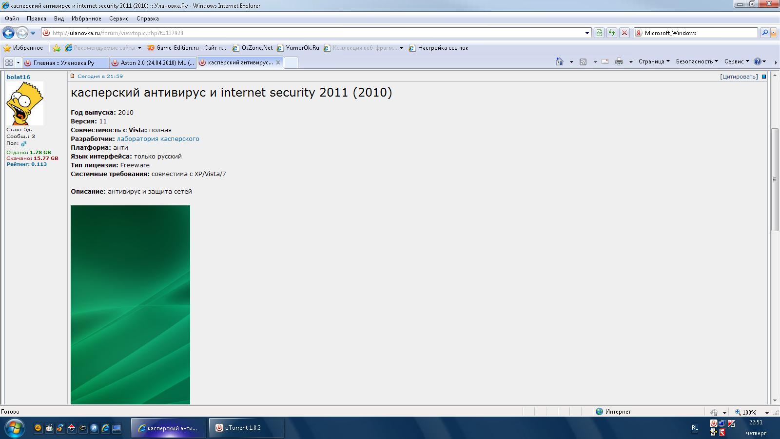Switch to the касперский анти... taskbar button

pyautogui.click(x=169, y=428)
